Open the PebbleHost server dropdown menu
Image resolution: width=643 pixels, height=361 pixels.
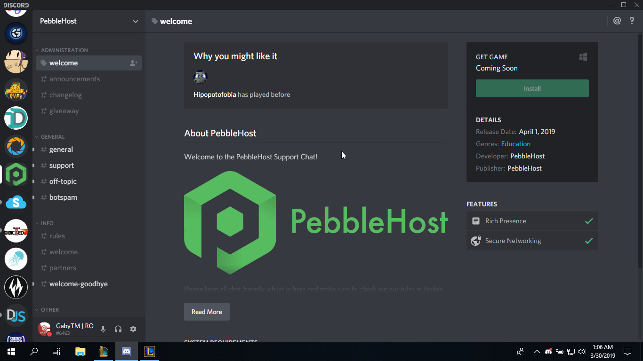point(89,21)
